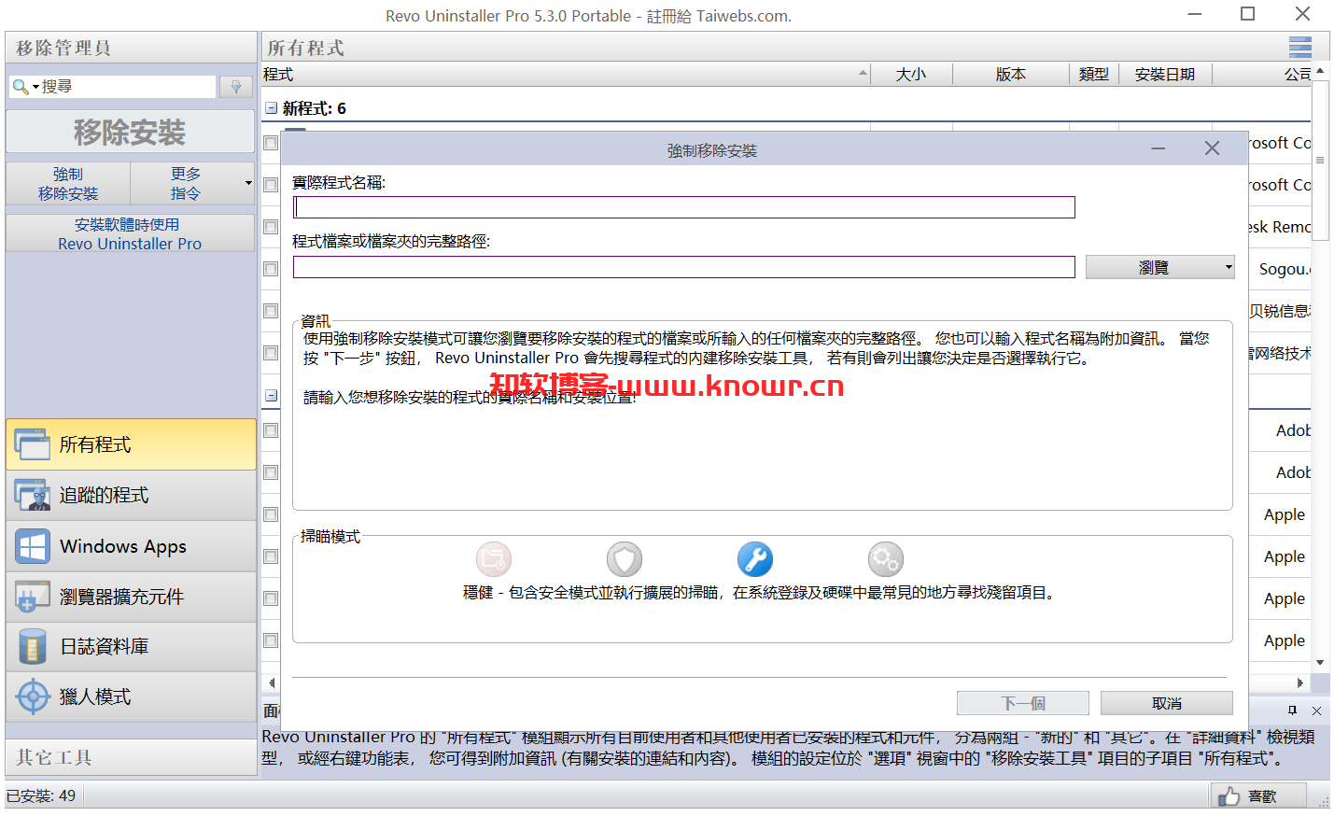The height and width of the screenshot is (816, 1334).
Task: Close the 強制移除安裝 dialog
Action: (x=1212, y=148)
